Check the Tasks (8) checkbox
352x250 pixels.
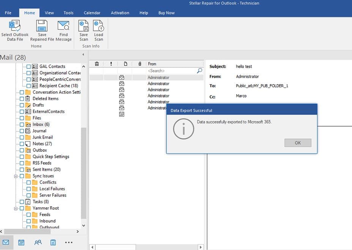tap(22, 202)
